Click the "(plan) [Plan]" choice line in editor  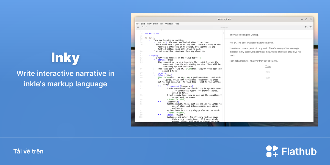coord(165,75)
